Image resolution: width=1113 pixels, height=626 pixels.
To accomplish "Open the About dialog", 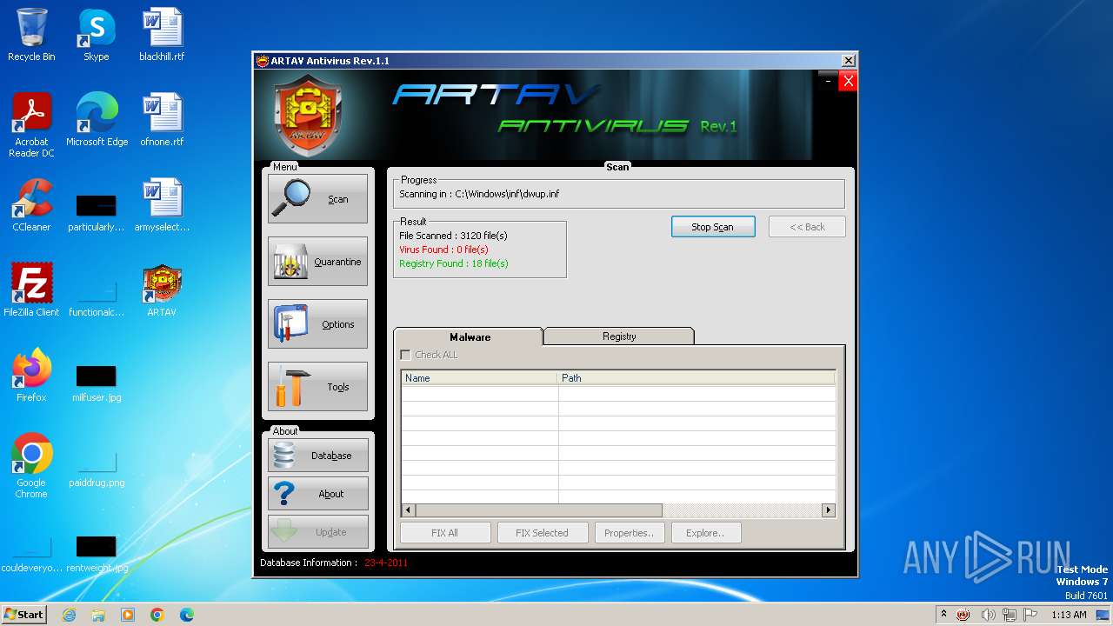I will point(317,493).
